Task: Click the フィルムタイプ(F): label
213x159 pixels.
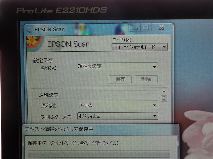Action: point(56,117)
